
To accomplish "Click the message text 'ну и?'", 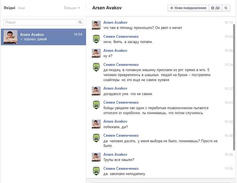I will [108, 56].
